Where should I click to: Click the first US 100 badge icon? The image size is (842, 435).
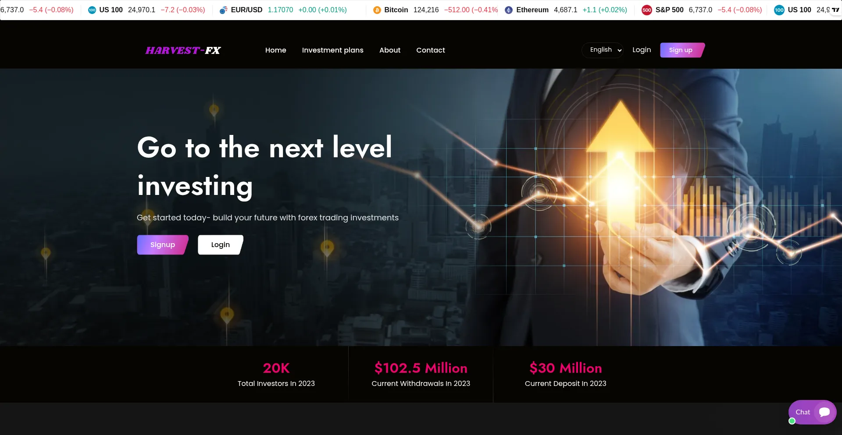click(92, 10)
